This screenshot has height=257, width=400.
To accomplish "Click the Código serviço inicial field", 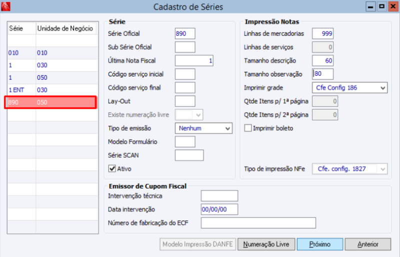I will [185, 74].
